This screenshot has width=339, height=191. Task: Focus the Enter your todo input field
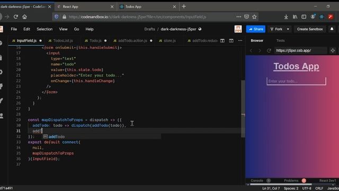[x=296, y=81]
